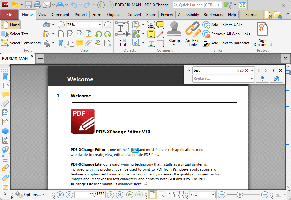Viewport: 291px width, 200px height.
Task: Select the Hand tool
Action: (x=10, y=25)
